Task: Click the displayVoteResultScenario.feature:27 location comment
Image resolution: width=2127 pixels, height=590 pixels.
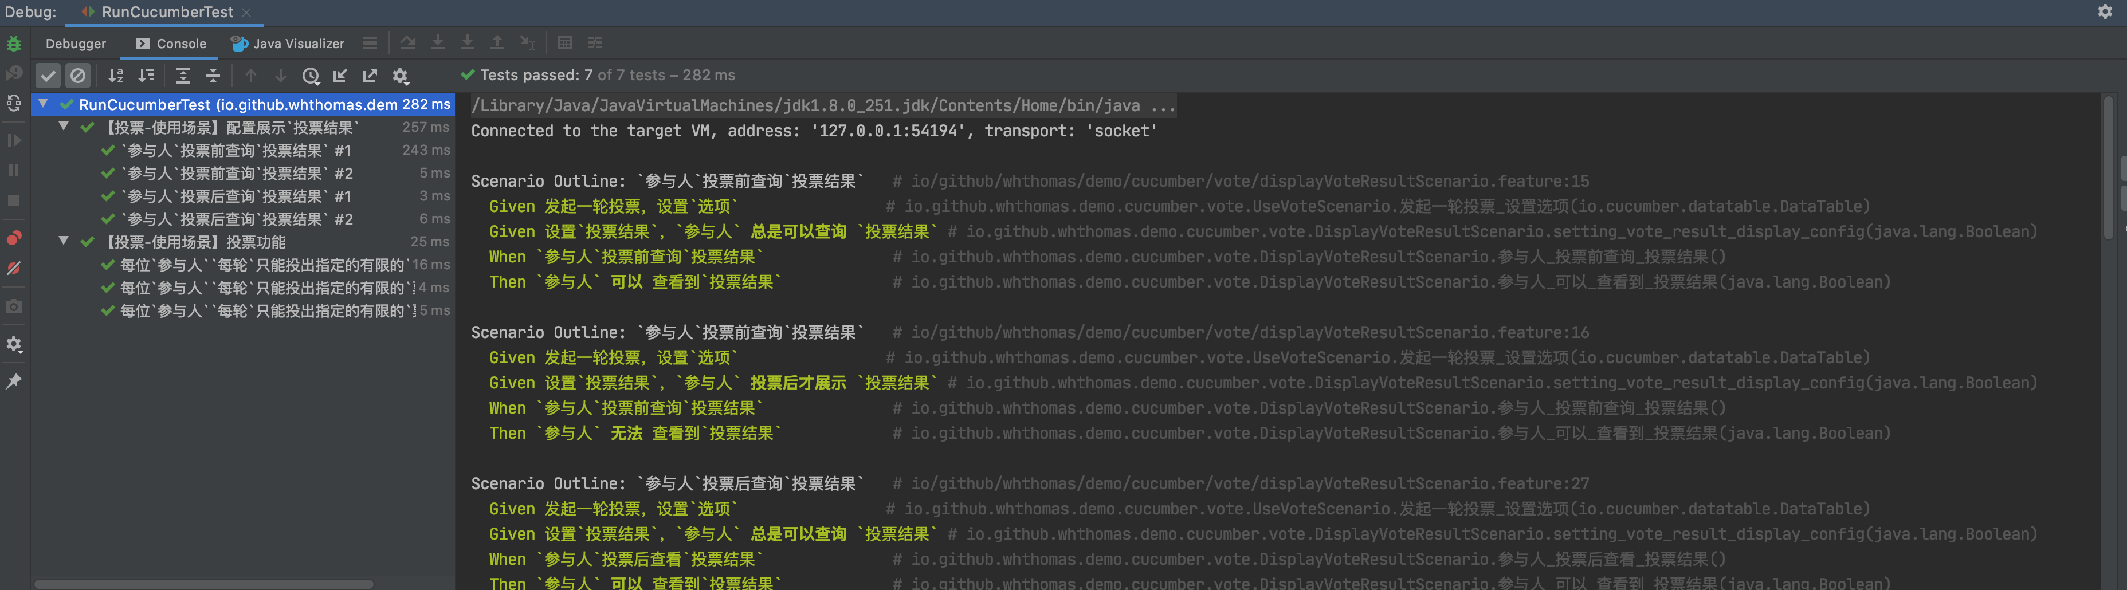Action: click(1240, 483)
